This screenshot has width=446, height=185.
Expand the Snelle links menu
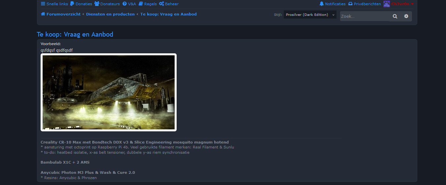click(54, 4)
